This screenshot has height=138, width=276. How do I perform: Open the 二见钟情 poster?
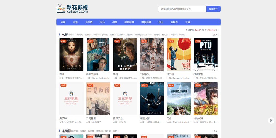[98, 99]
